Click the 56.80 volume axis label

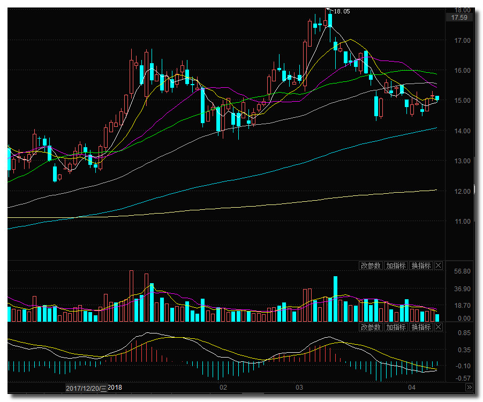pyautogui.click(x=462, y=271)
